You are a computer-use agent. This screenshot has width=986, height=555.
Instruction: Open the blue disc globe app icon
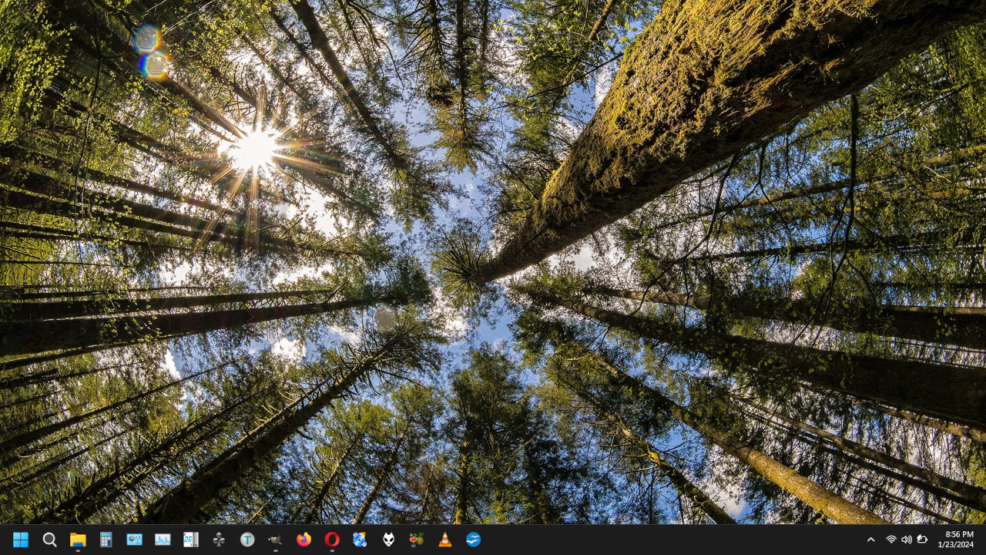point(361,540)
